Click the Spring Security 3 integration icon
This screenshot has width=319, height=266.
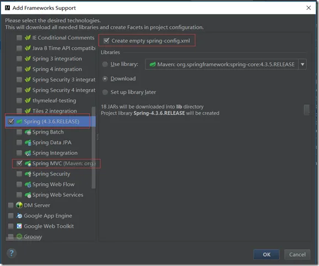28,80
